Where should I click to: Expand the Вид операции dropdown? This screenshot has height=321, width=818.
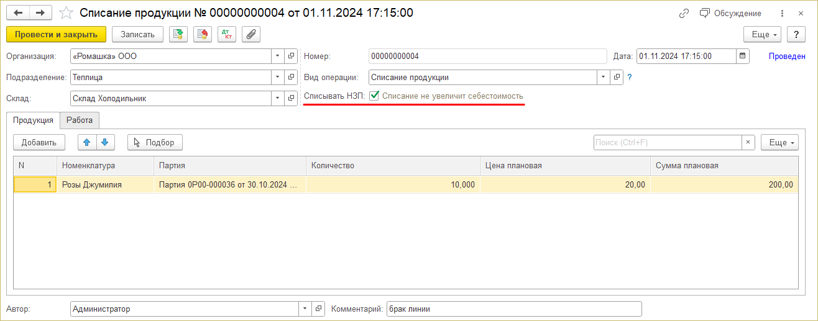coord(603,78)
